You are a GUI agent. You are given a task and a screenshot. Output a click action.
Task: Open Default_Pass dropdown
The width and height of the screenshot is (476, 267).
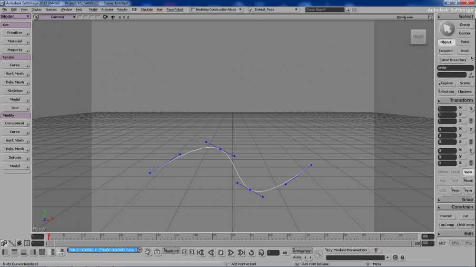[x=273, y=10]
